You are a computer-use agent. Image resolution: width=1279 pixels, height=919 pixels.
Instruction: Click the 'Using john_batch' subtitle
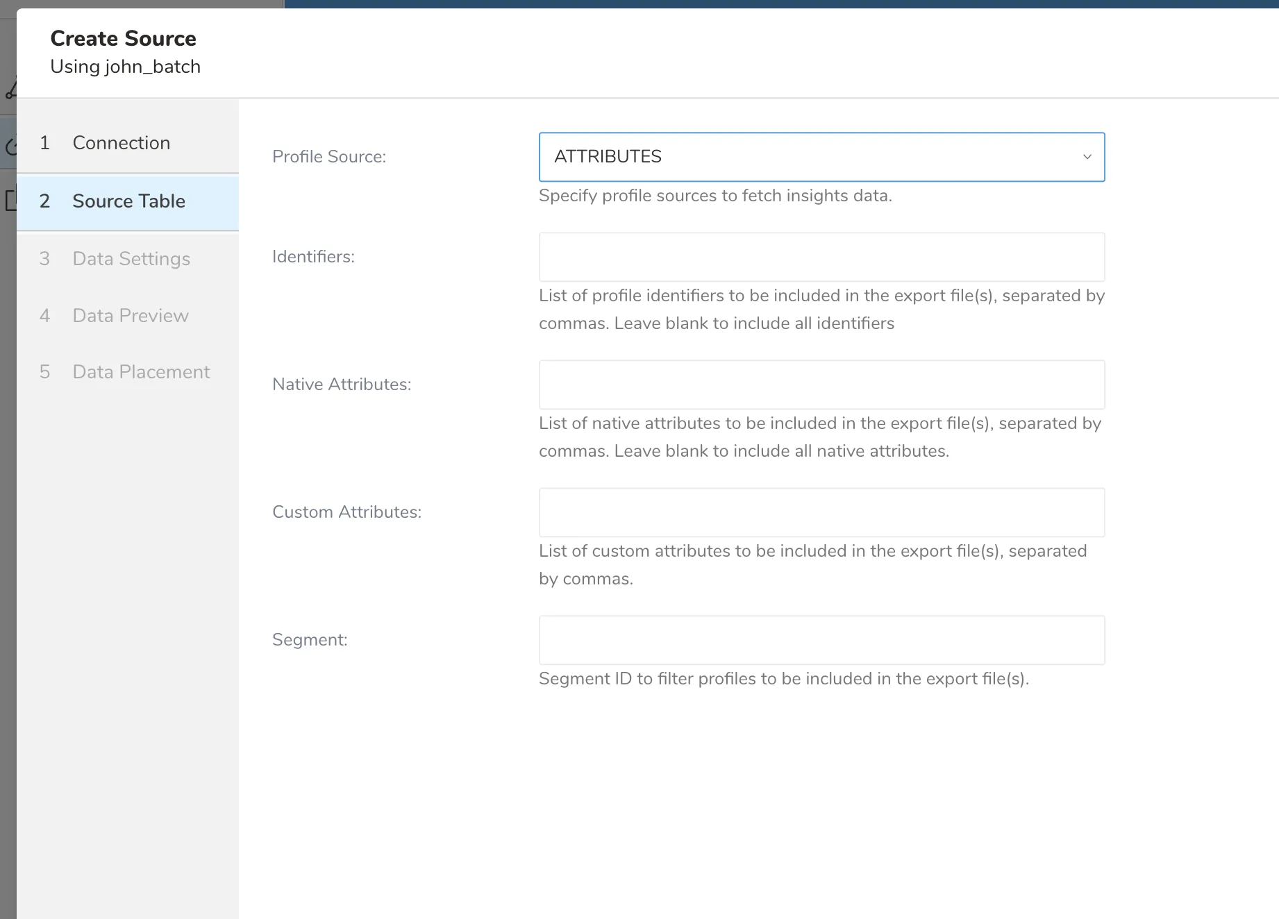(x=125, y=67)
